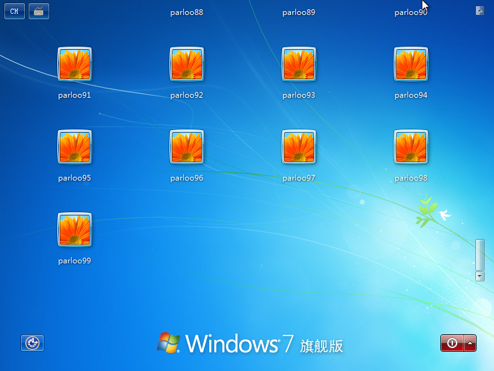Select the parloo95 user account picture

point(75,147)
